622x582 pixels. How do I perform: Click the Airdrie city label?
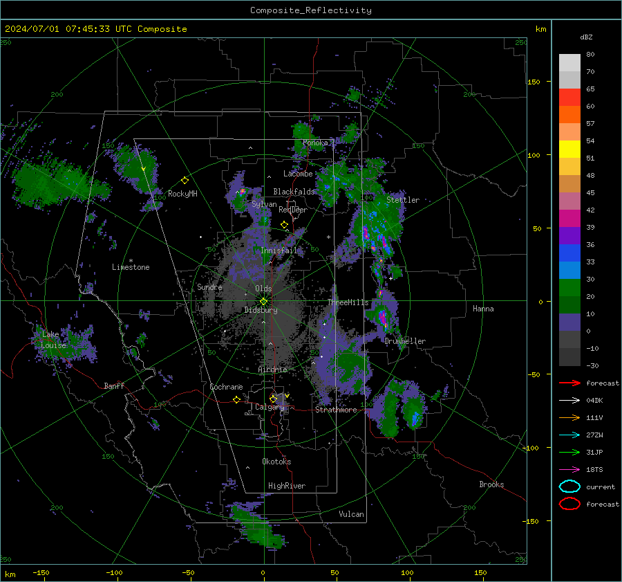point(272,370)
